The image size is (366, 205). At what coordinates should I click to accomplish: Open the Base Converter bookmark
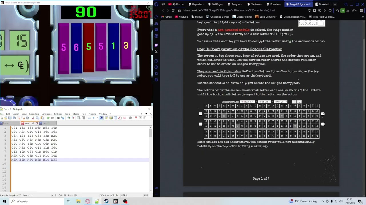[266, 17]
